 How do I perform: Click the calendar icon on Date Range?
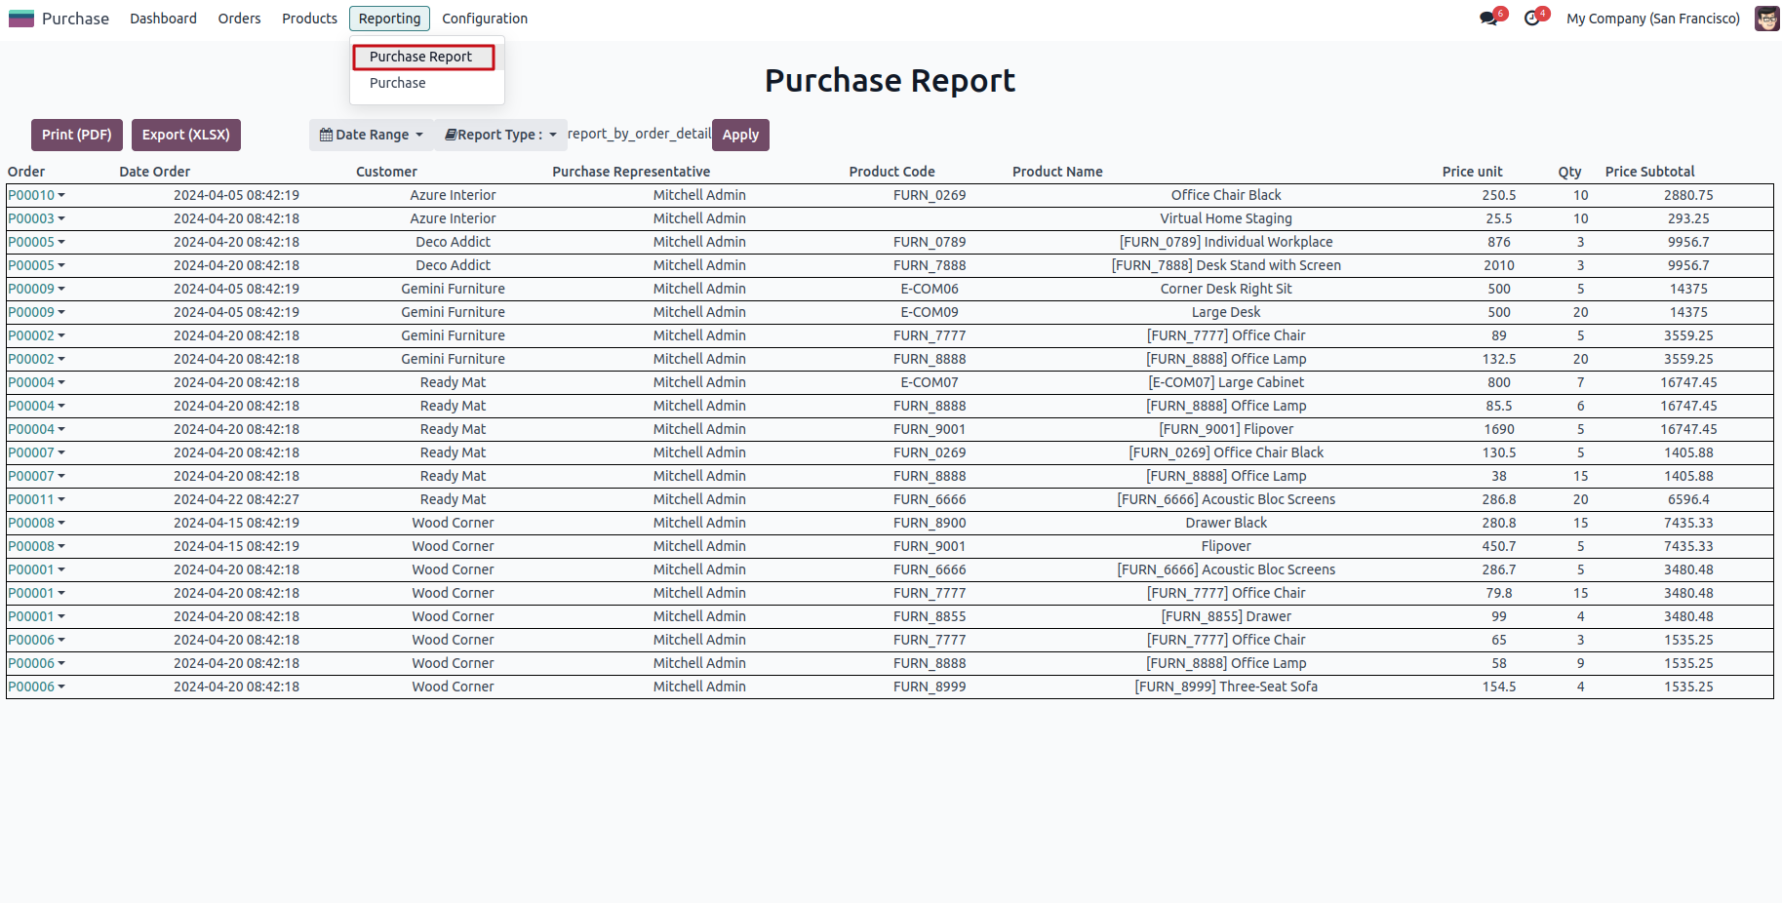[x=326, y=136]
